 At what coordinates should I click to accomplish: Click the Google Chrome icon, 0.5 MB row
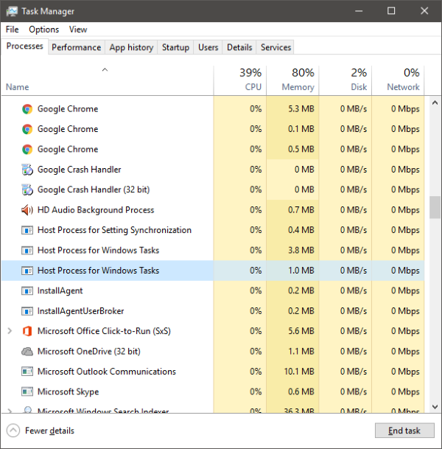pyautogui.click(x=27, y=150)
